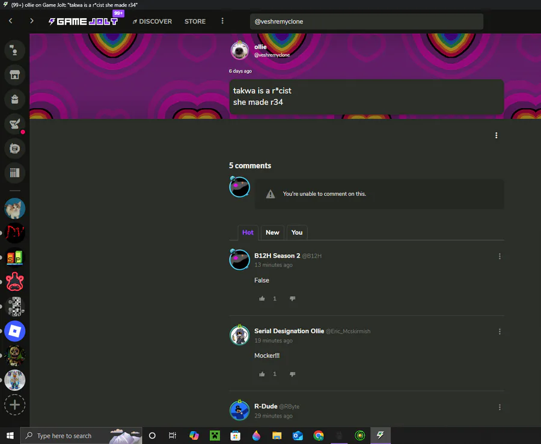Open the Windows Start menu
The height and width of the screenshot is (444, 541).
10,436
